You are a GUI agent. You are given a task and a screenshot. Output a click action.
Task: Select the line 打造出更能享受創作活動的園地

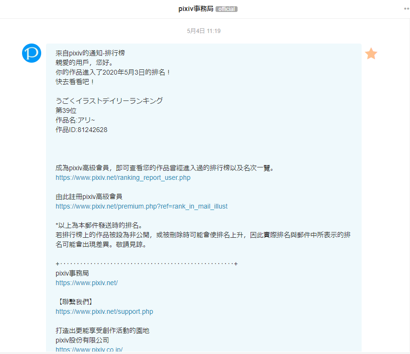point(102,331)
